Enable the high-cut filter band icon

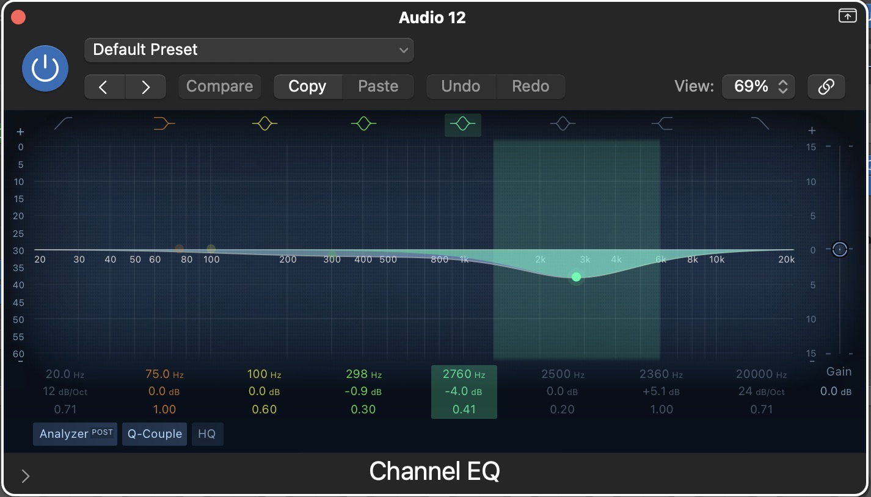tap(760, 124)
